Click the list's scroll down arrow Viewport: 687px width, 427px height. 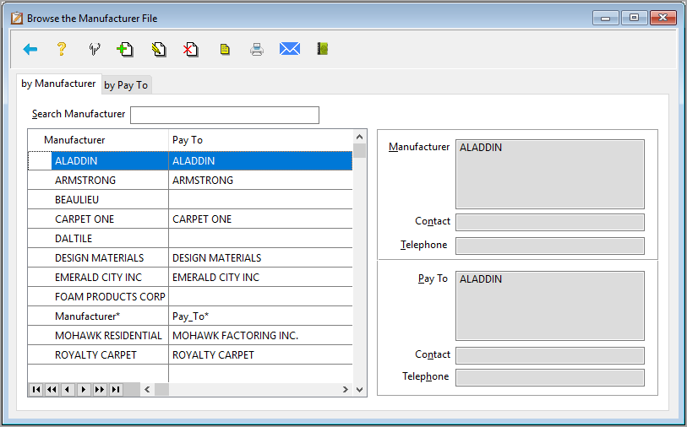tap(360, 389)
